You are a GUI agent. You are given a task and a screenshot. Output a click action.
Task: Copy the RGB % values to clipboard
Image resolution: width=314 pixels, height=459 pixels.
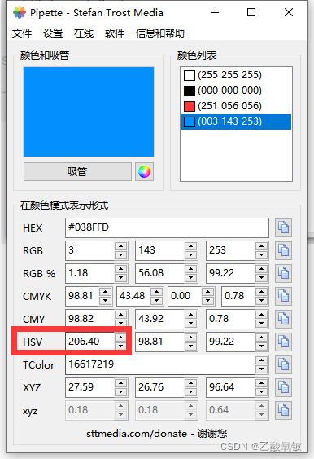point(283,273)
